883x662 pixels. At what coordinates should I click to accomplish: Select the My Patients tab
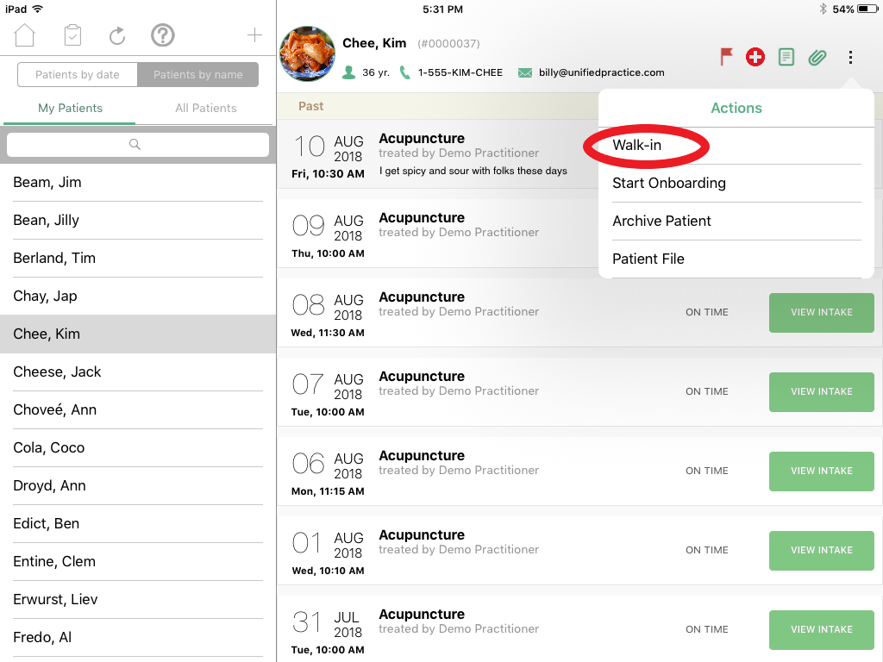[x=70, y=108]
